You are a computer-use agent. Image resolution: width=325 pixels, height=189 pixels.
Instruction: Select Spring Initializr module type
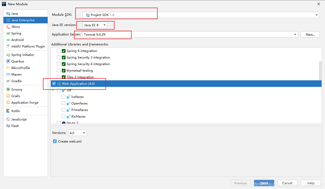[x=26, y=55]
